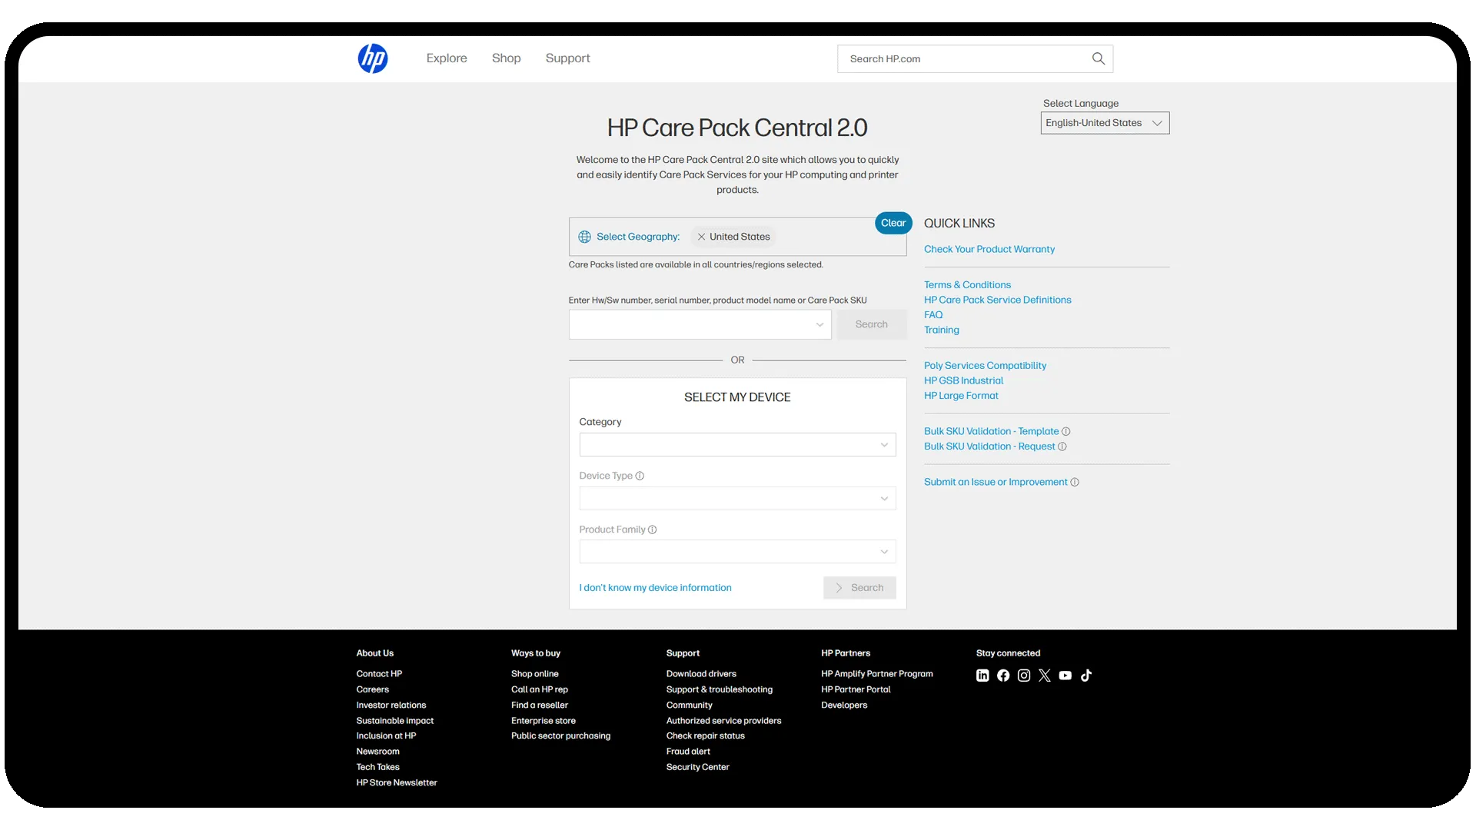The width and height of the screenshot is (1476, 830).
Task: Open the Shop menu
Action: [x=506, y=58]
